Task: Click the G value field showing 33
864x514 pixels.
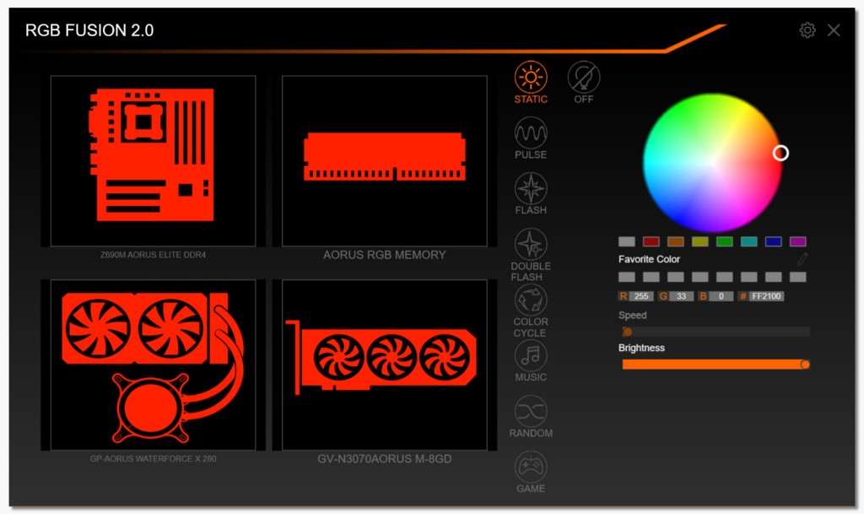Action: point(681,296)
